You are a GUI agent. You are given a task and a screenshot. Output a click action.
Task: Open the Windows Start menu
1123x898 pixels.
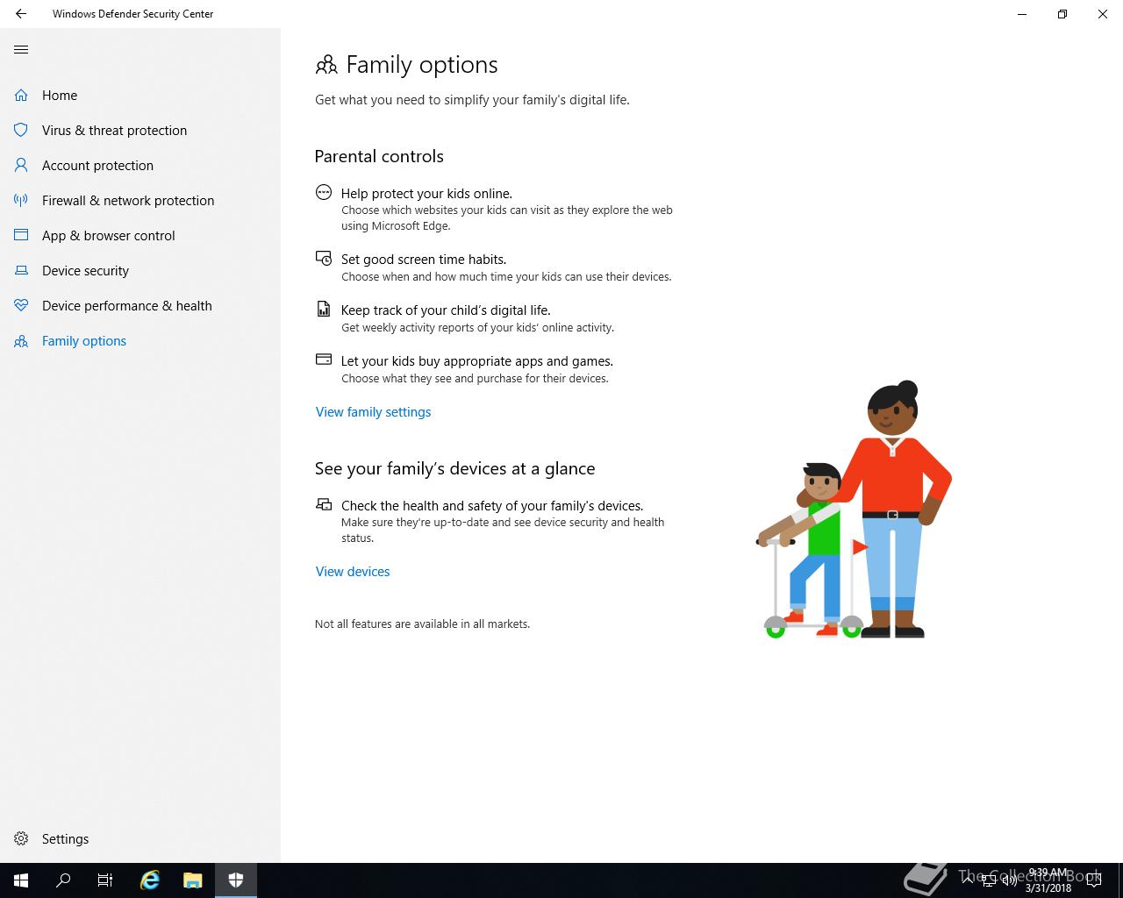pyautogui.click(x=21, y=880)
